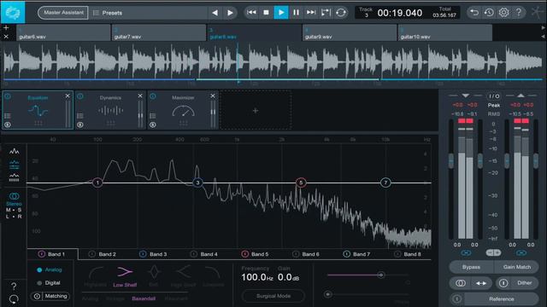
Task: Solo the Maximizer module
Action: point(152,125)
